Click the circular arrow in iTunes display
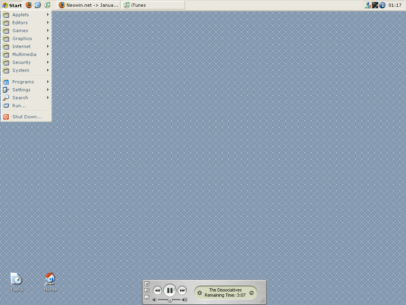This screenshot has height=305, width=406. click(x=251, y=293)
